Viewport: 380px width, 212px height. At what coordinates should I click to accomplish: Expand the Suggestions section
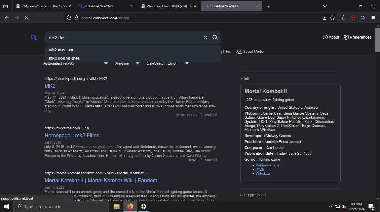pos(253,195)
